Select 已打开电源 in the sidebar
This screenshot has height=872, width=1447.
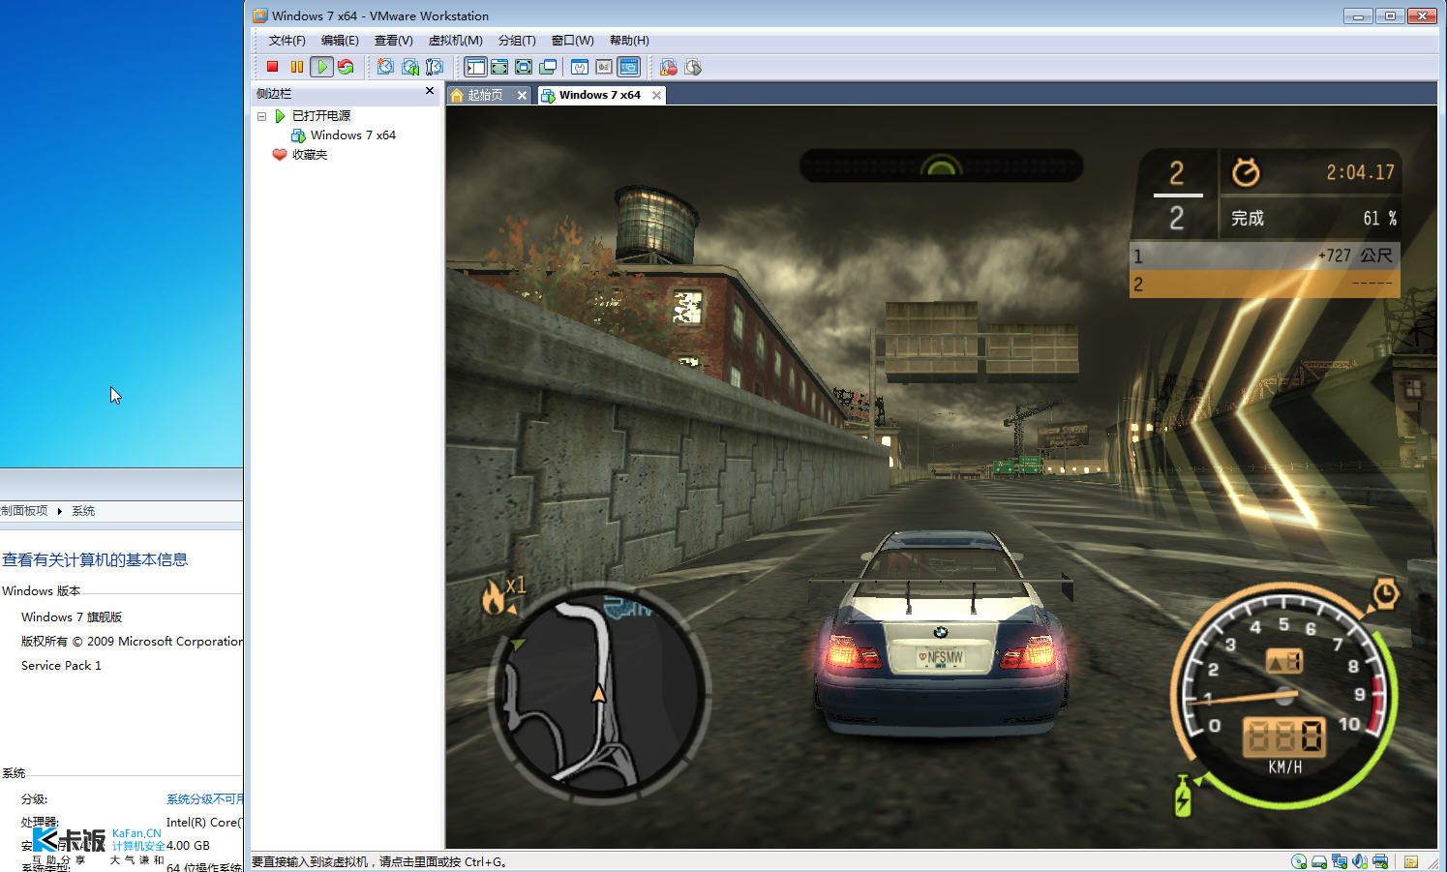point(321,115)
